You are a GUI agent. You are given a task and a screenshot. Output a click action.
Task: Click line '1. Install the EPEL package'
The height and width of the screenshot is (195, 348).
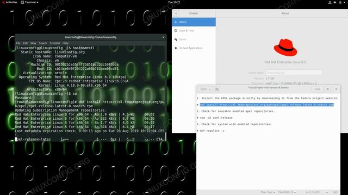(268, 98)
